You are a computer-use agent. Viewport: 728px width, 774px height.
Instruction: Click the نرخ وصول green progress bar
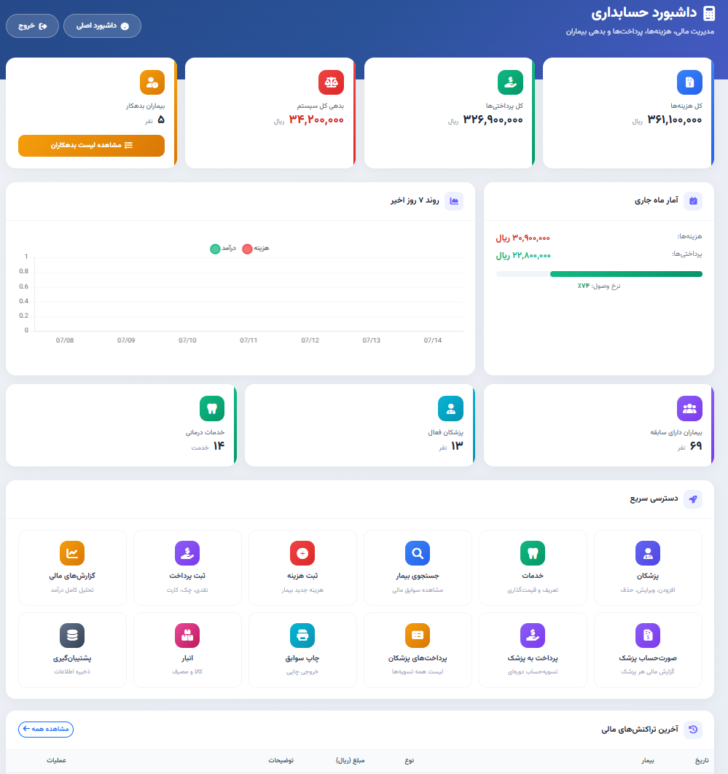[x=626, y=274]
